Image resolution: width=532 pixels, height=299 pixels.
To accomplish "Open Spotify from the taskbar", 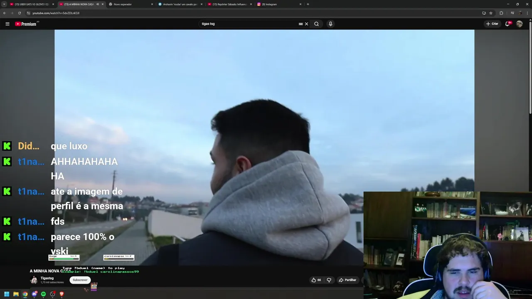I will click(43, 294).
